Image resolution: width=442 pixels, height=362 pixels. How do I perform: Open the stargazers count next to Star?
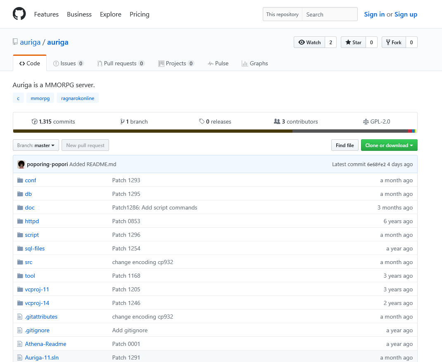coord(371,42)
